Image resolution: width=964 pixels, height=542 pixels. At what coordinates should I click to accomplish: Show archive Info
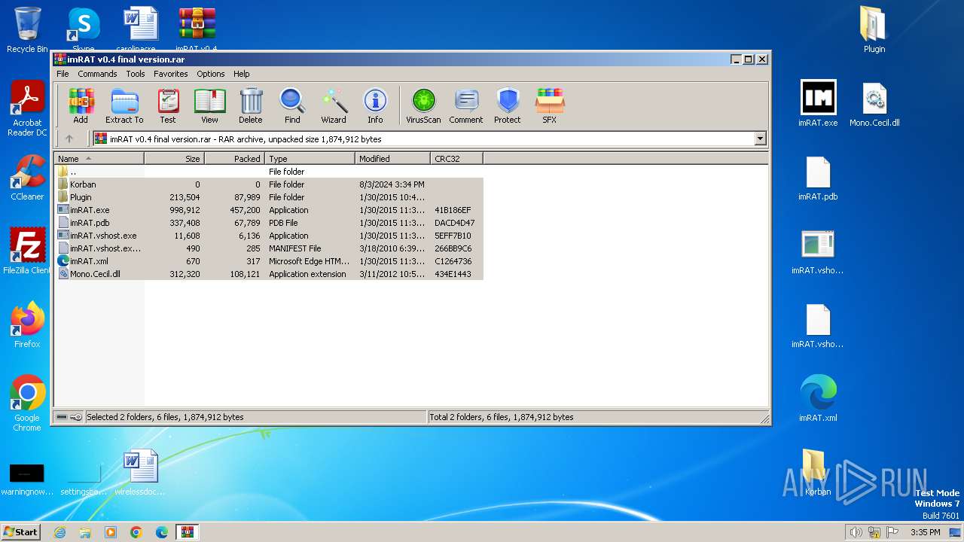(x=375, y=105)
